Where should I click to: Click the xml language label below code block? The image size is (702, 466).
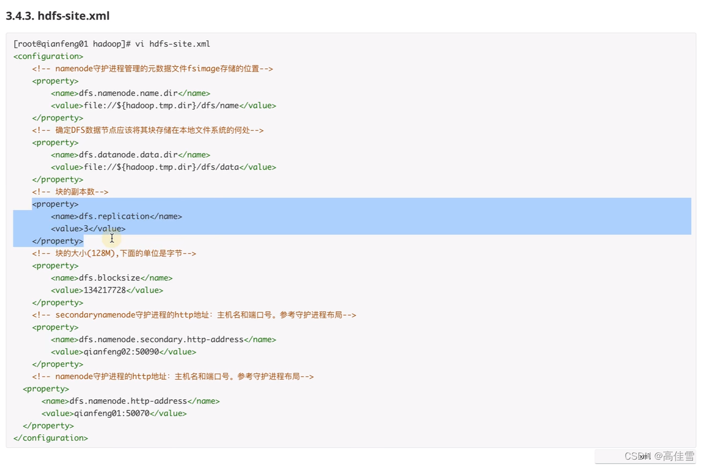[644, 456]
